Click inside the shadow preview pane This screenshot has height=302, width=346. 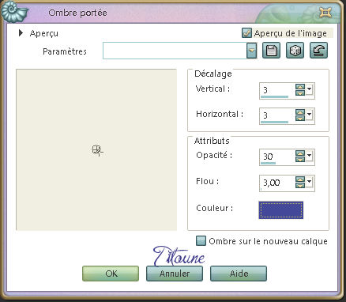click(96, 150)
